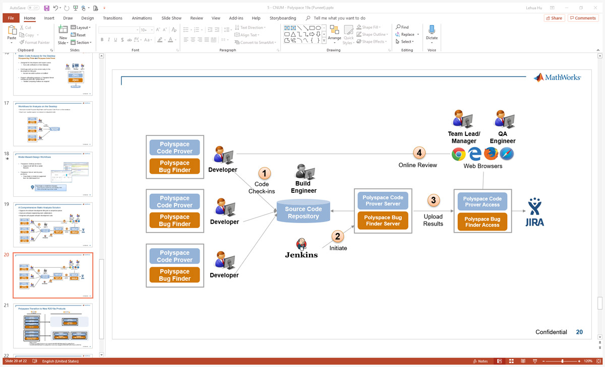Click the Save icon in quick access toolbar

tap(47, 8)
